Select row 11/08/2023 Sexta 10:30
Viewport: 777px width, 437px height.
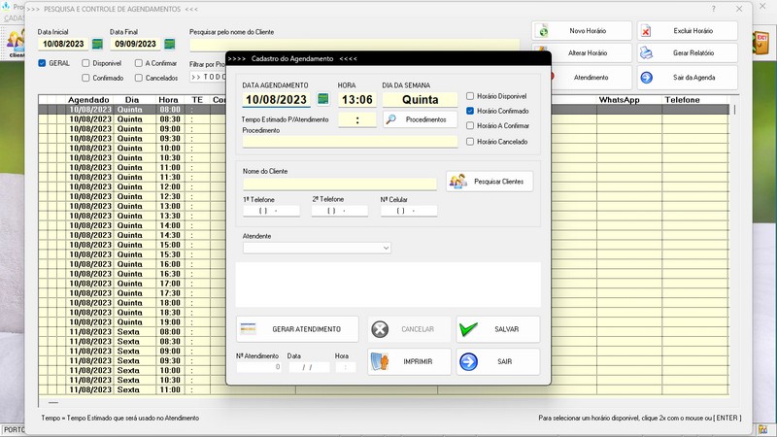(384, 380)
